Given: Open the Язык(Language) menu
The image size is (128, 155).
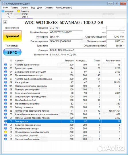Looking at the screenshot, I should point(64,8).
